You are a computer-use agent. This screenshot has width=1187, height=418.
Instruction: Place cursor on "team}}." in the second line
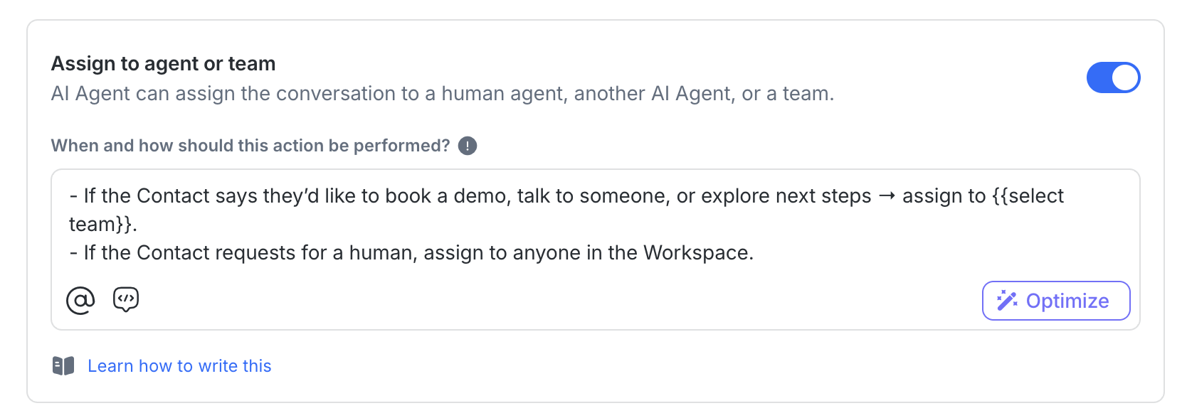tap(102, 225)
